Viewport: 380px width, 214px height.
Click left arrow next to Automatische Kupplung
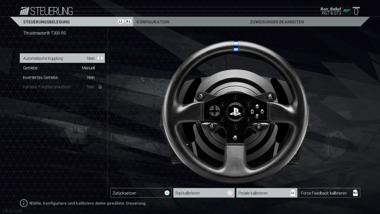point(98,58)
